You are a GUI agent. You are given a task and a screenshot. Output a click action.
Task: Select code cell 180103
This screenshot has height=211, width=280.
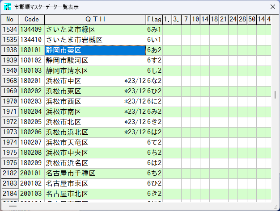click(x=31, y=70)
